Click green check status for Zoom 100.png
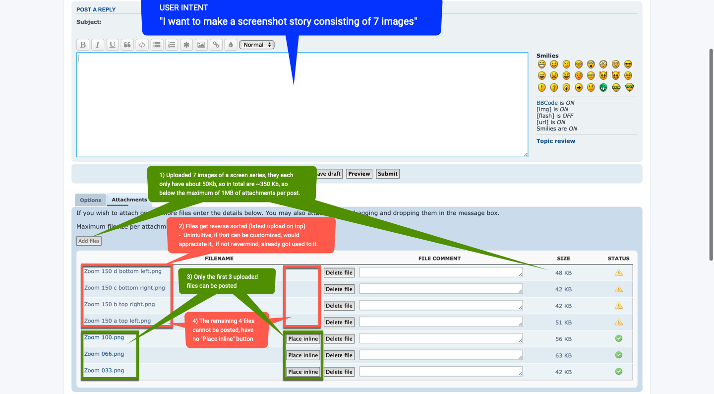Image resolution: width=714 pixels, height=394 pixels. coord(618,338)
